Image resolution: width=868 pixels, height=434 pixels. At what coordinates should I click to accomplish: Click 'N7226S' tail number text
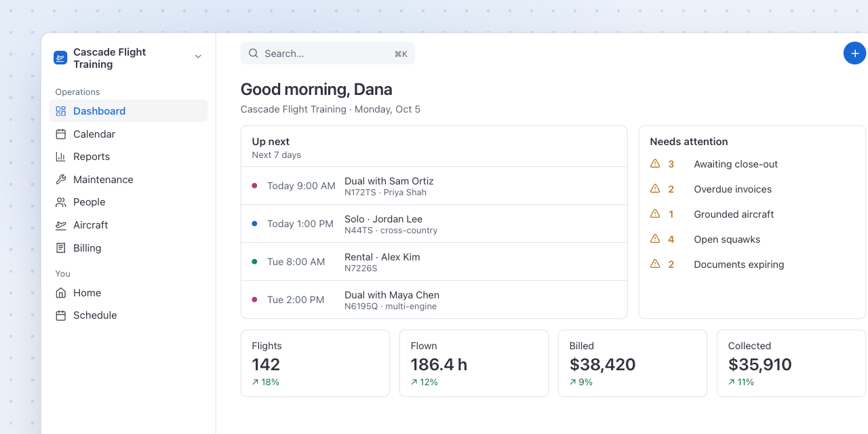361,269
